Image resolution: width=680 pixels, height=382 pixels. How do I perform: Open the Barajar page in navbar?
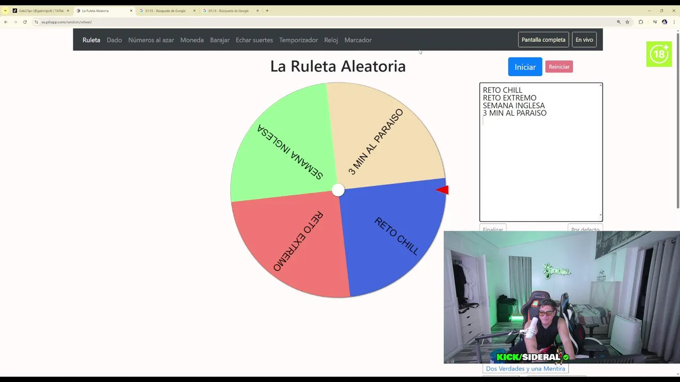click(x=219, y=40)
